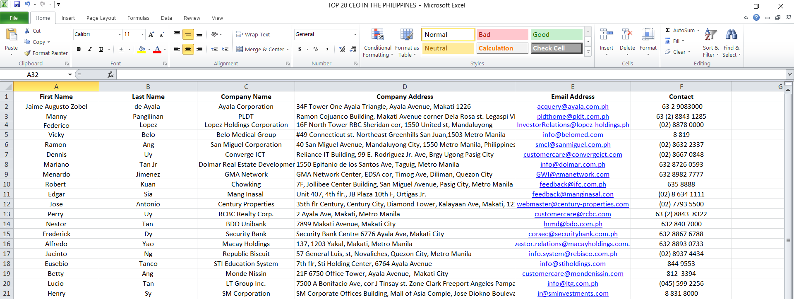
Task: Open Sort & Filter
Action: pyautogui.click(x=711, y=43)
